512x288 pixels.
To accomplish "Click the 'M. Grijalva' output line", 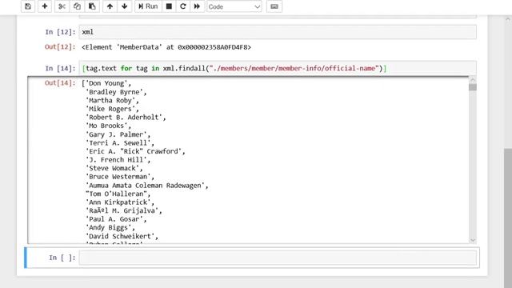I will pyautogui.click(x=122, y=211).
